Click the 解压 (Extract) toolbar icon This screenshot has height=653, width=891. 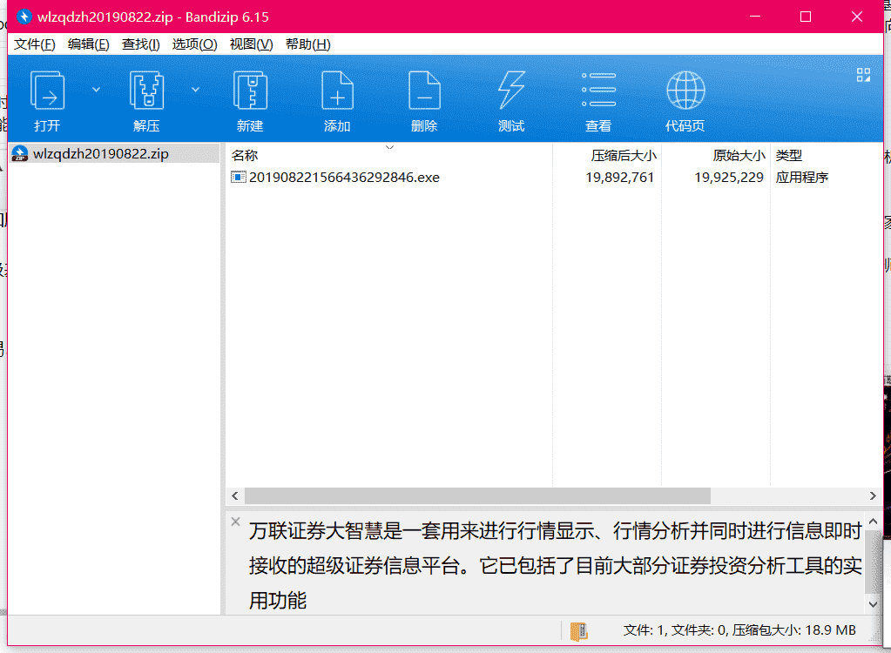[146, 91]
